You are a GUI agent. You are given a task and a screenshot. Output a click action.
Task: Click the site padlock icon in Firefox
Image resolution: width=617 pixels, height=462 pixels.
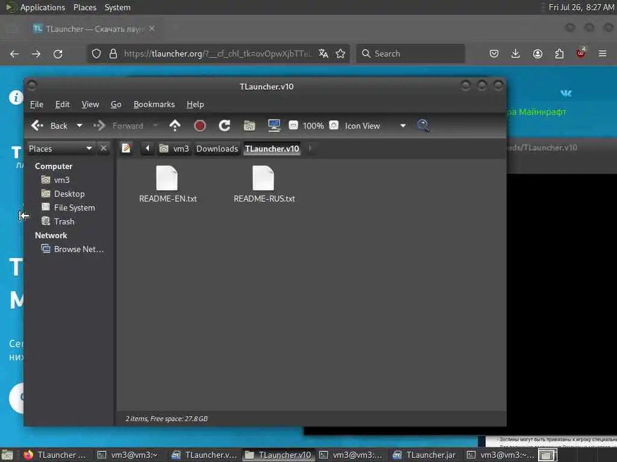(113, 54)
